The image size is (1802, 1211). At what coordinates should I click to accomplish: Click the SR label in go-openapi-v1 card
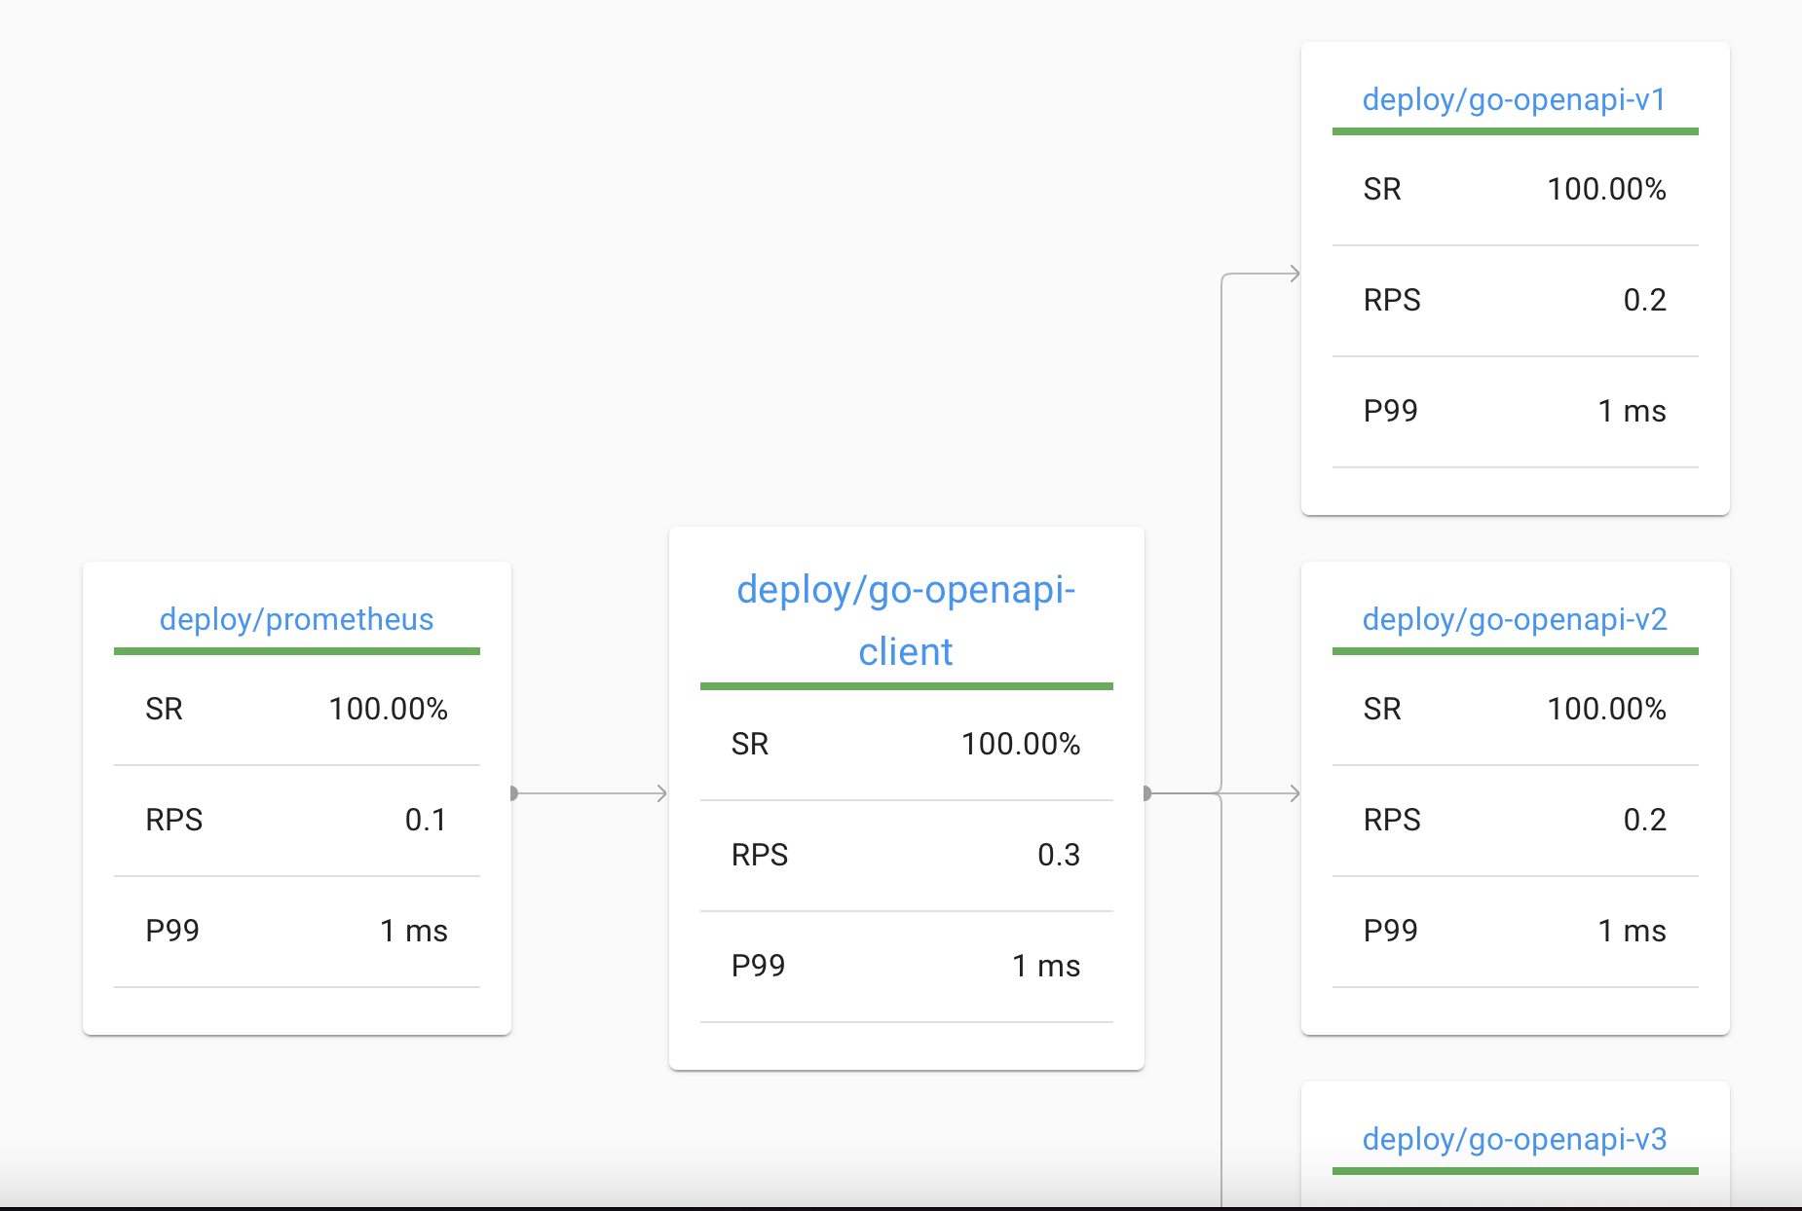[1382, 189]
